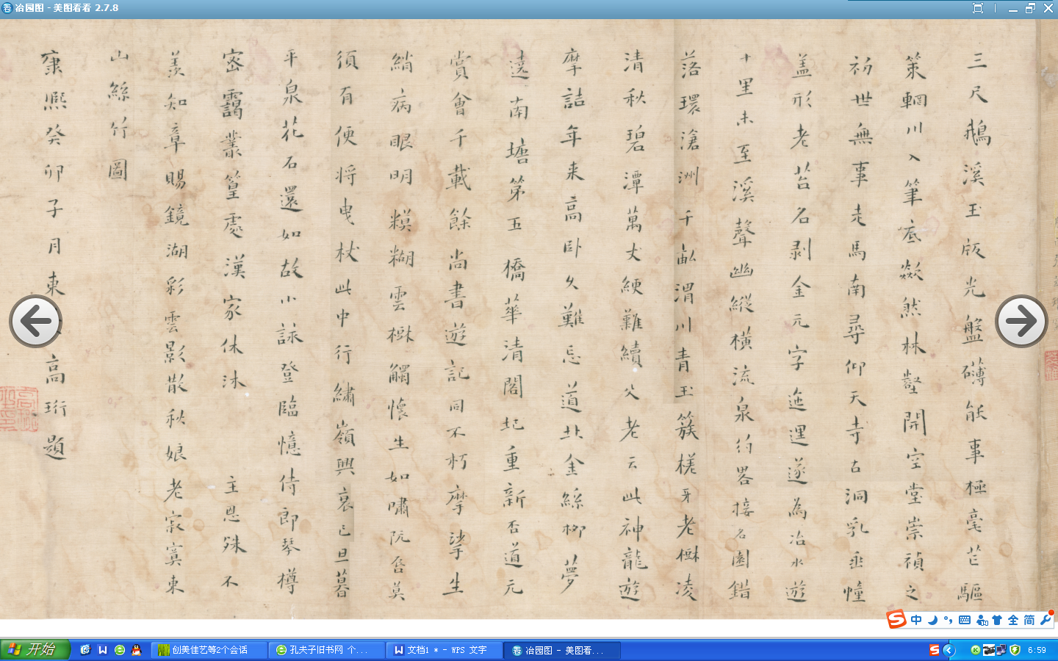1058x661 pixels.
Task: Open camcorder tray icon
Action: point(988,650)
